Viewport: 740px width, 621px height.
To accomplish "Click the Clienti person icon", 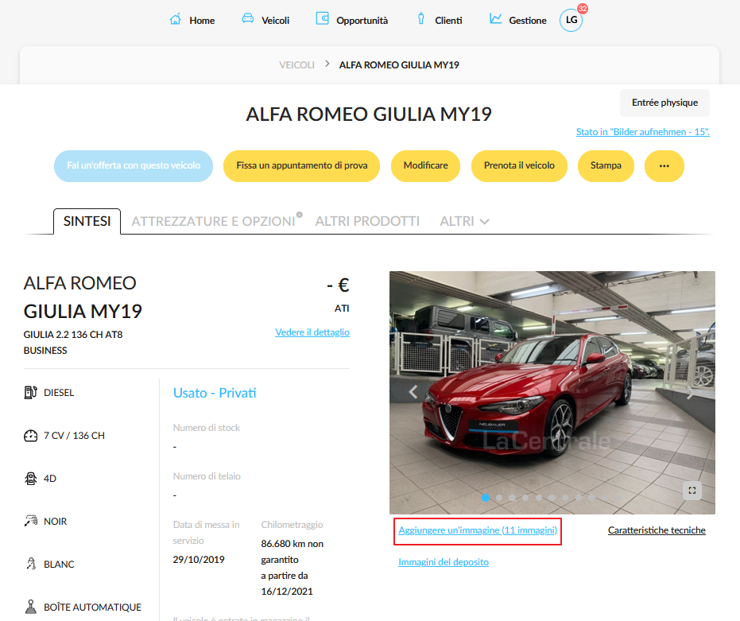I will 421,19.
